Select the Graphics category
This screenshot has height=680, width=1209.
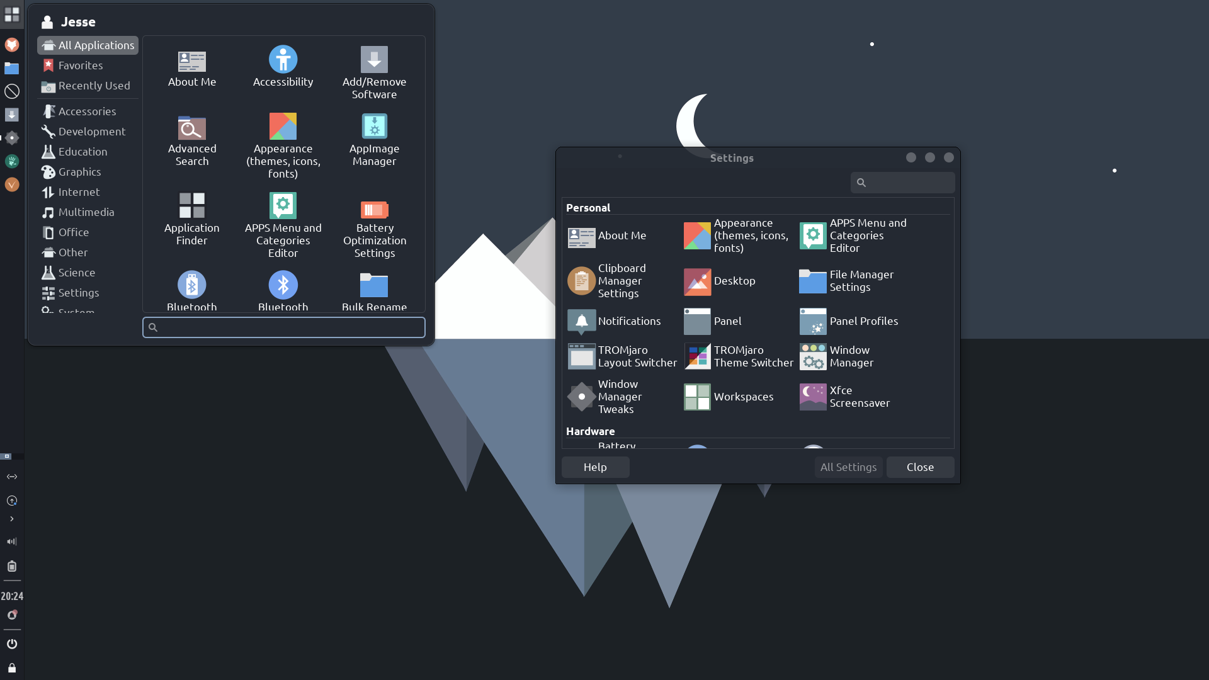click(88, 172)
